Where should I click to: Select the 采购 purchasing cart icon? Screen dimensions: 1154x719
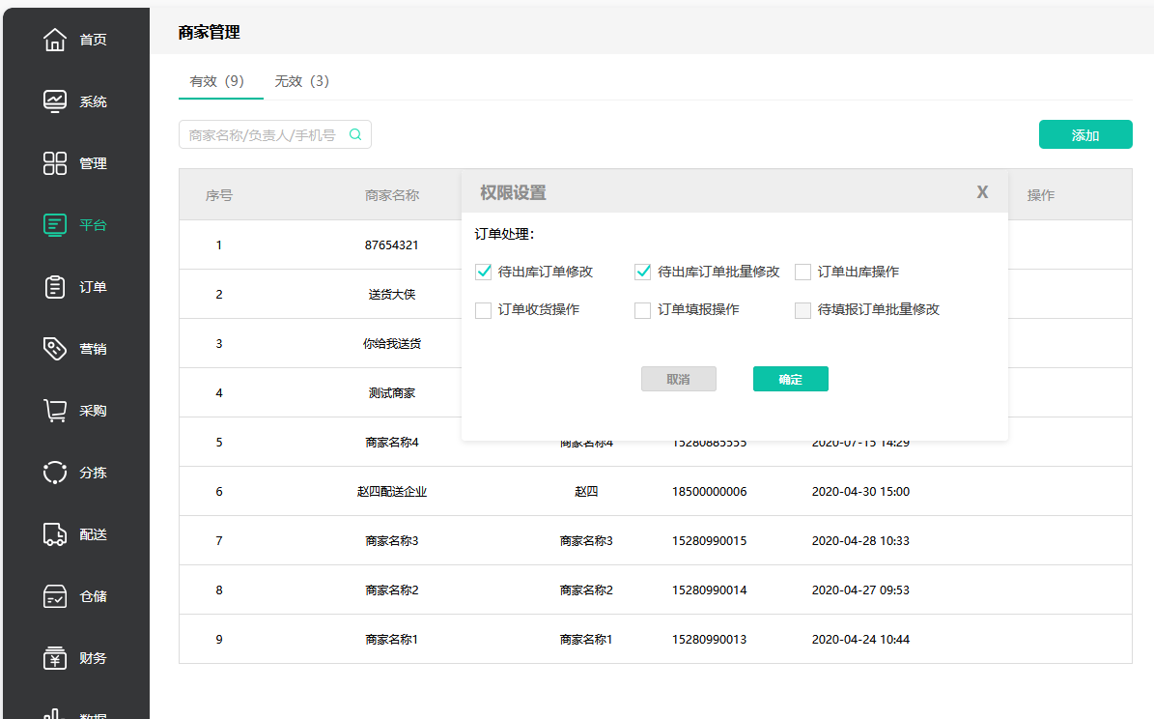click(x=48, y=410)
